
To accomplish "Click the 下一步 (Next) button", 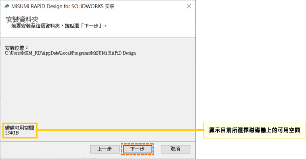I will 137,149.
